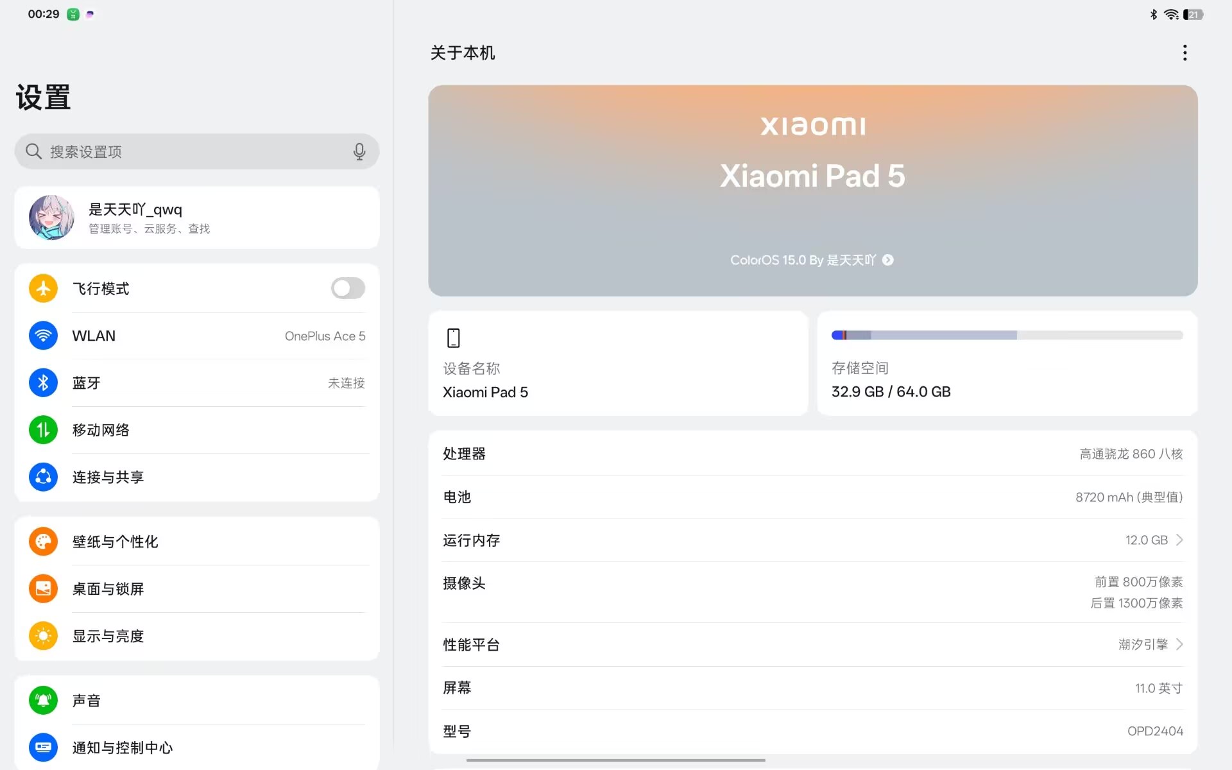1232x770 pixels.
Task: Open the 蓝牙 settings row
Action: (197, 383)
